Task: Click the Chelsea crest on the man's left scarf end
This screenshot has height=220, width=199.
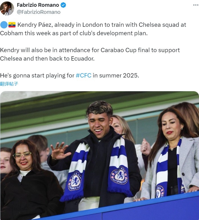Action: point(75,181)
